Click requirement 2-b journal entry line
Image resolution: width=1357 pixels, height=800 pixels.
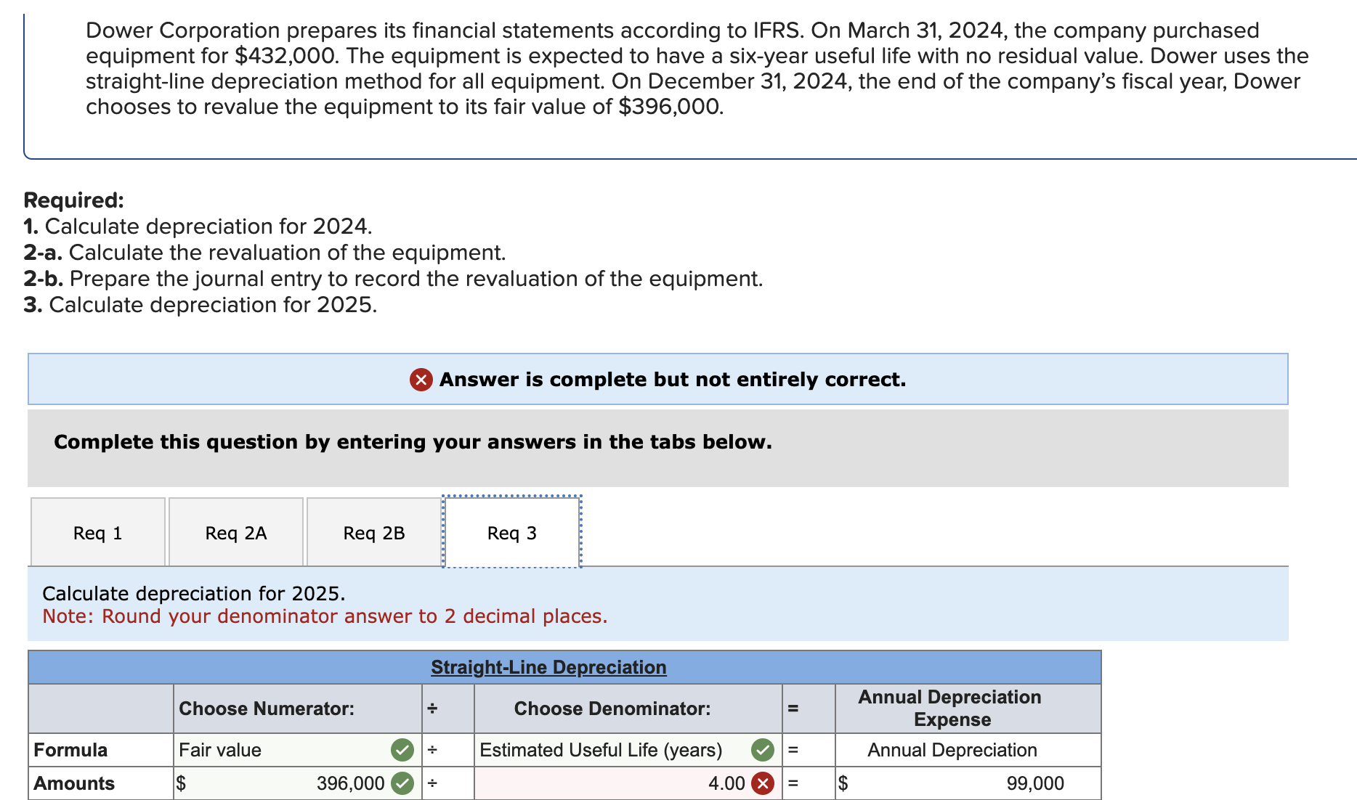point(393,279)
